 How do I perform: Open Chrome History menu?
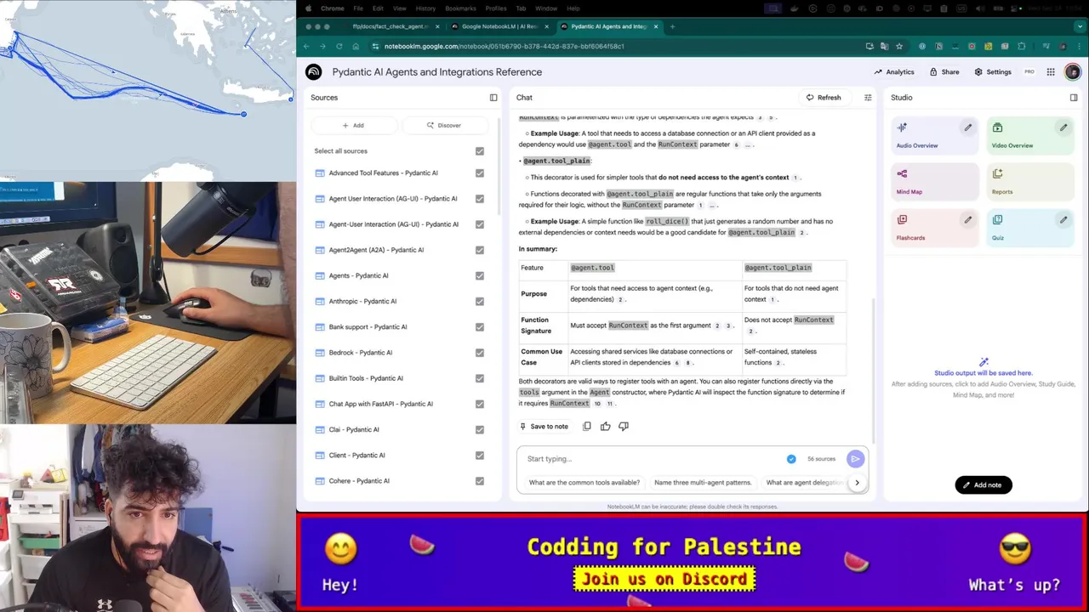pos(425,8)
